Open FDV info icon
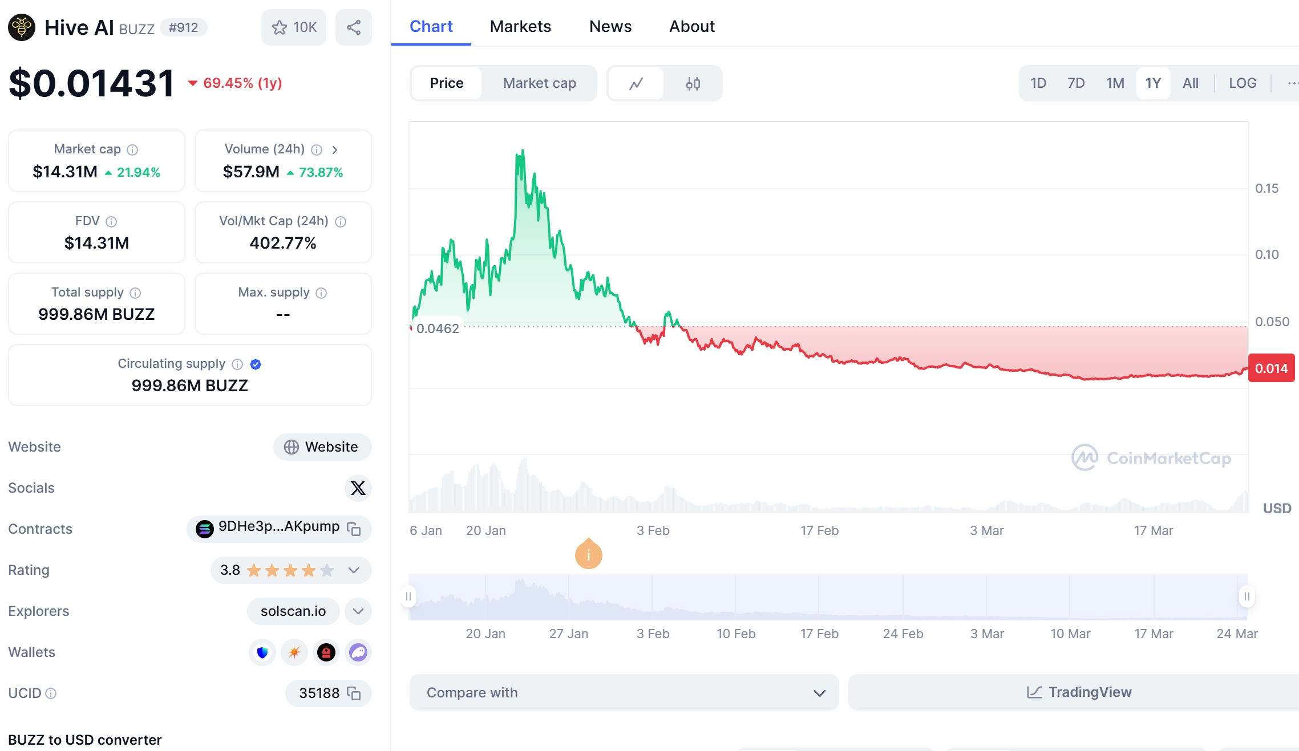The width and height of the screenshot is (1299, 751). (111, 222)
